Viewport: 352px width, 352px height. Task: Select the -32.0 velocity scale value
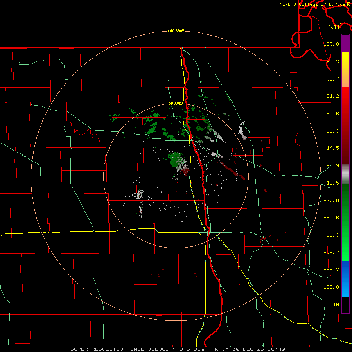(331, 200)
